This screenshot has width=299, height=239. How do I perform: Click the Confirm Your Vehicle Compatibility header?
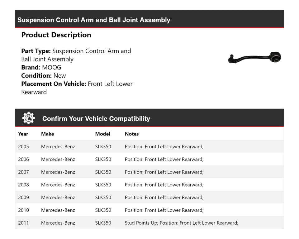tap(96, 118)
